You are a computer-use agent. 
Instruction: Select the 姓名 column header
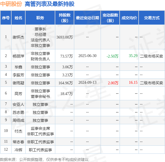click(x=18, y=18)
